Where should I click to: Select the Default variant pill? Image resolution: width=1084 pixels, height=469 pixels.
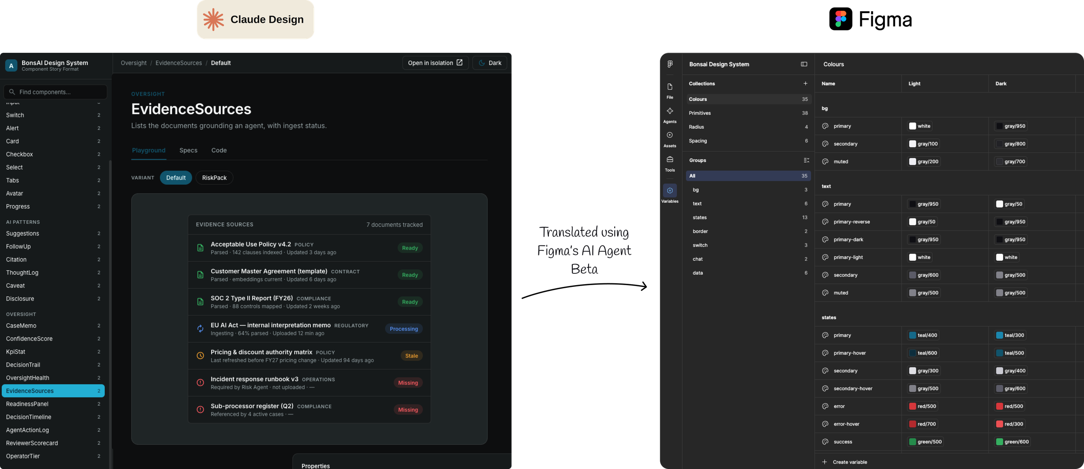coord(176,178)
